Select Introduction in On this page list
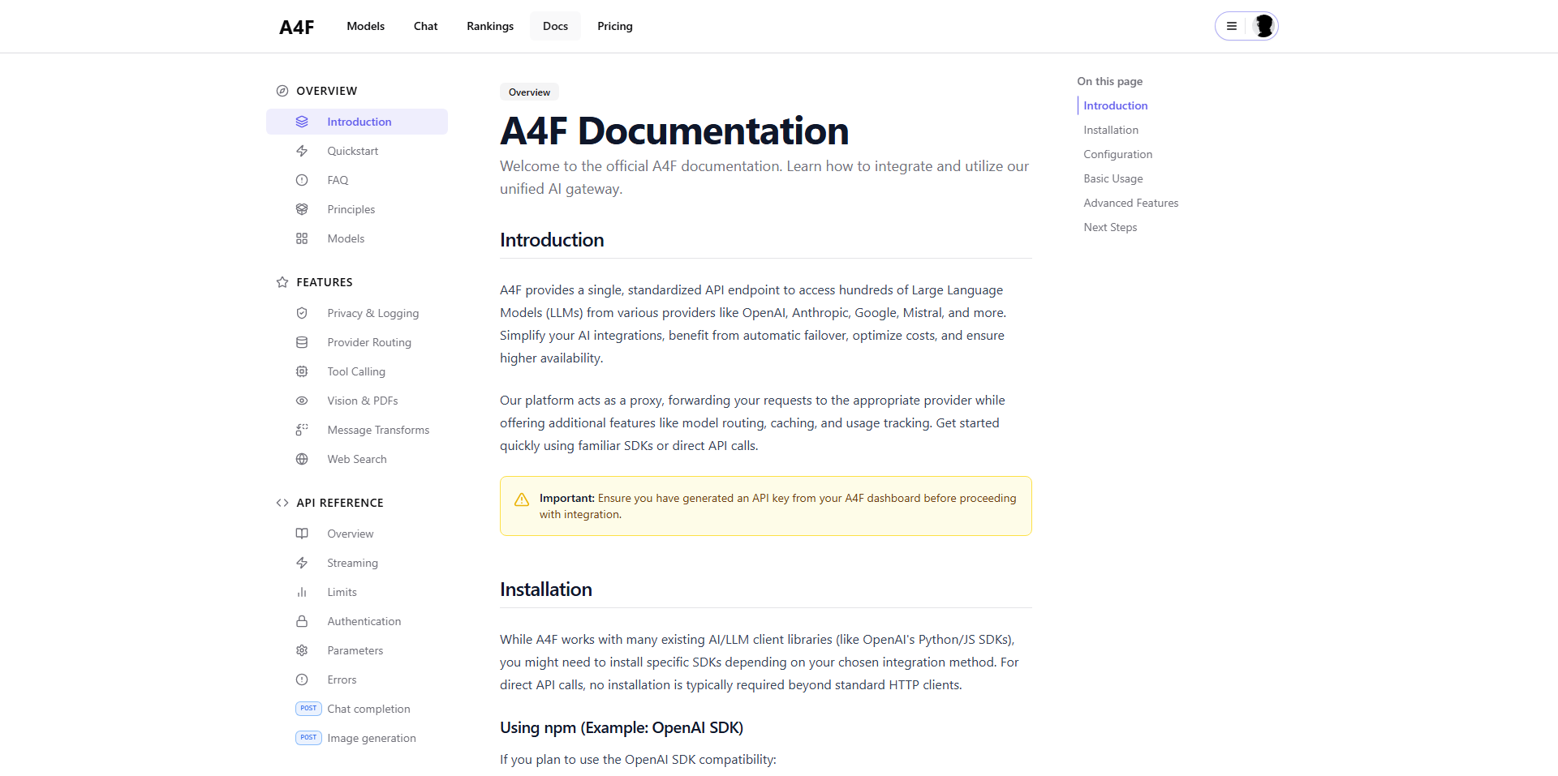 coord(1115,105)
